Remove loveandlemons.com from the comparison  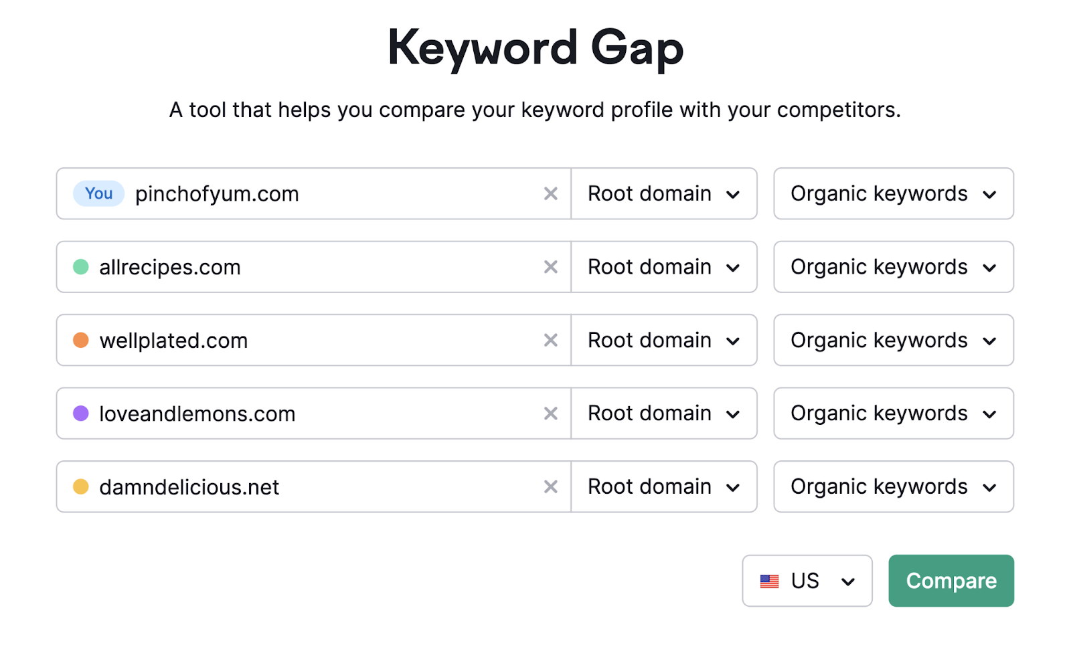tap(550, 413)
